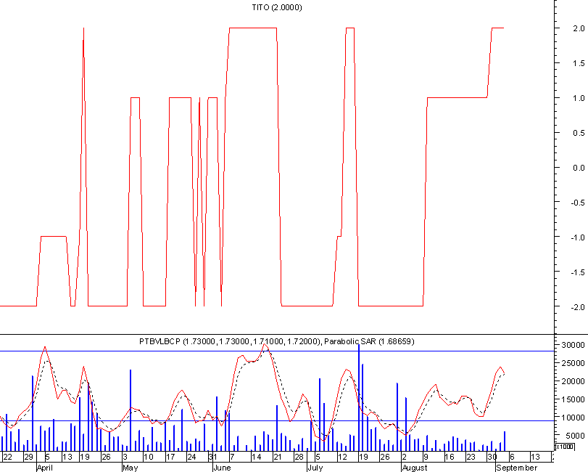Click the date label 31 on the time axis
The image size is (588, 472).
[212, 457]
